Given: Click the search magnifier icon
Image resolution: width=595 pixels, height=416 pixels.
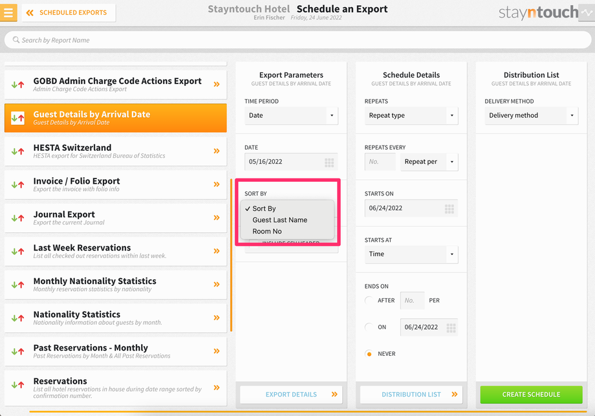Looking at the screenshot, I should pyautogui.click(x=16, y=40).
